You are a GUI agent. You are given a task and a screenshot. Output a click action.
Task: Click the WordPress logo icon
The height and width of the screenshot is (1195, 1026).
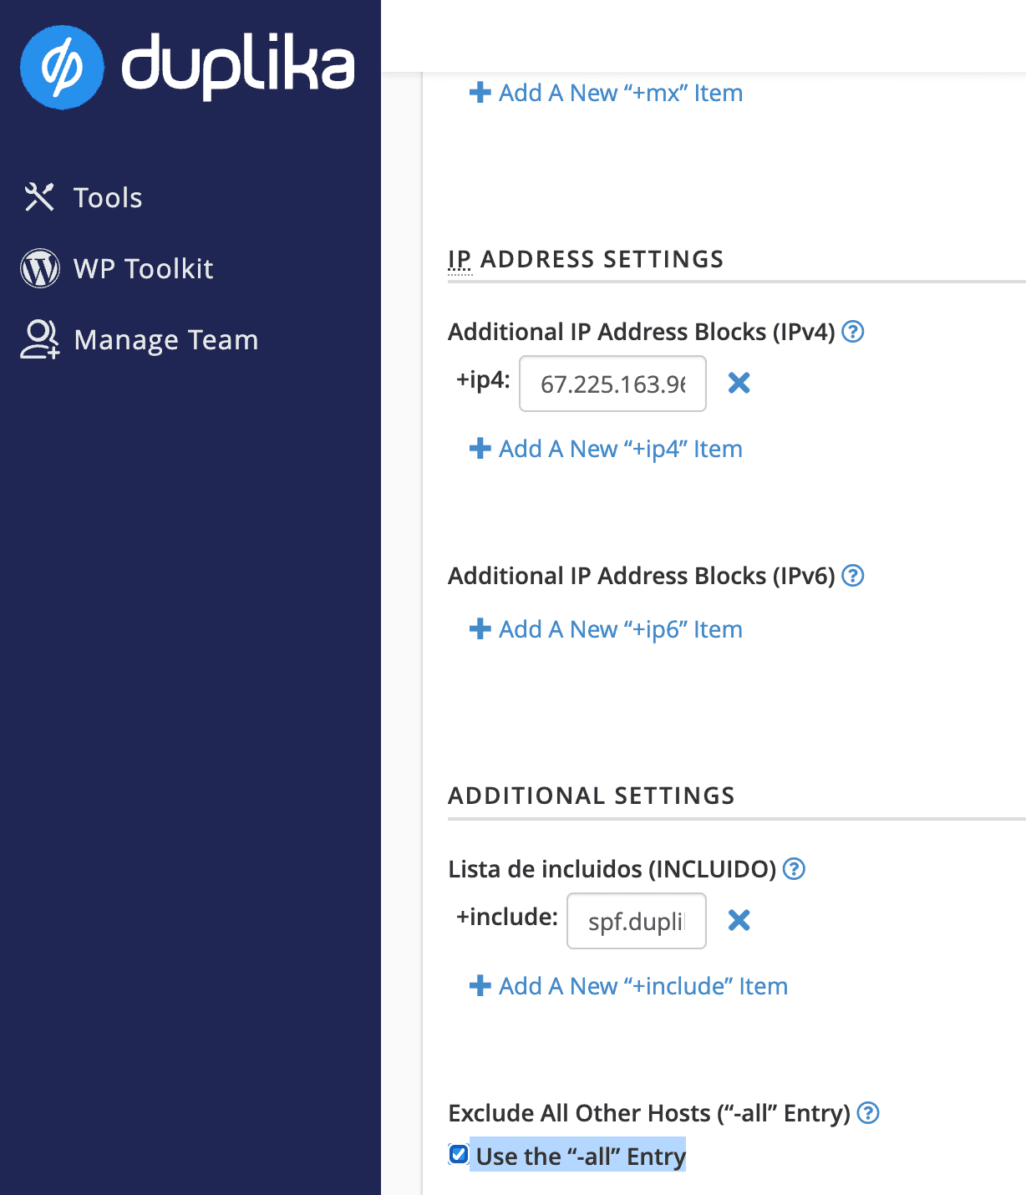click(40, 269)
